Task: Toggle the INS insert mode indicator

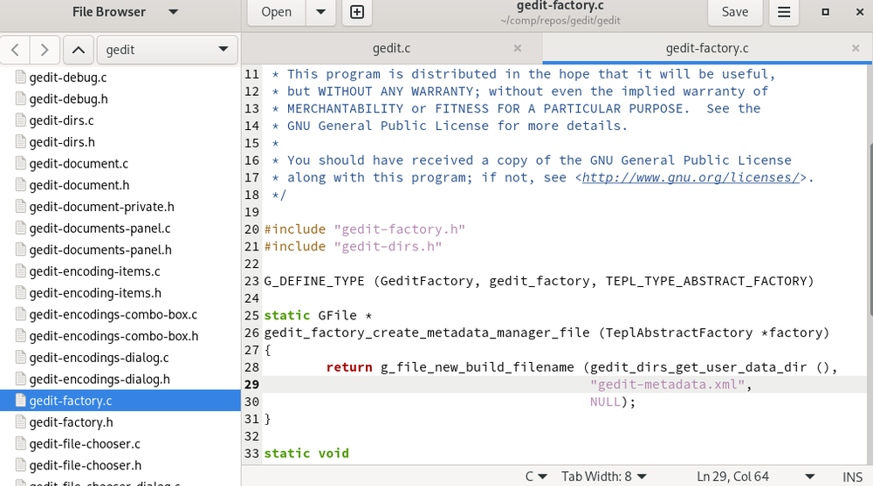Action: (x=852, y=477)
